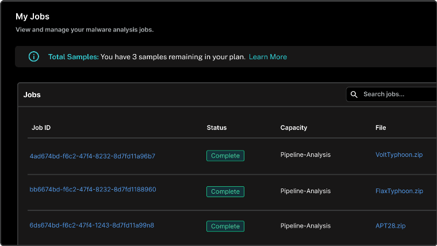Click the Complete badge in the VoltTyphoon.zip row

[225, 156]
